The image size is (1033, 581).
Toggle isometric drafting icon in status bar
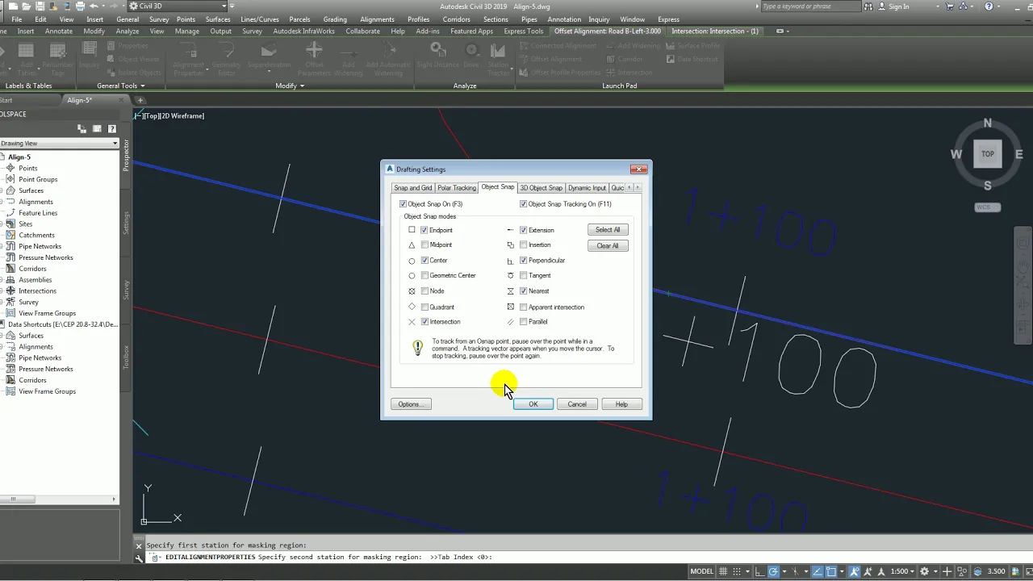[796, 571]
